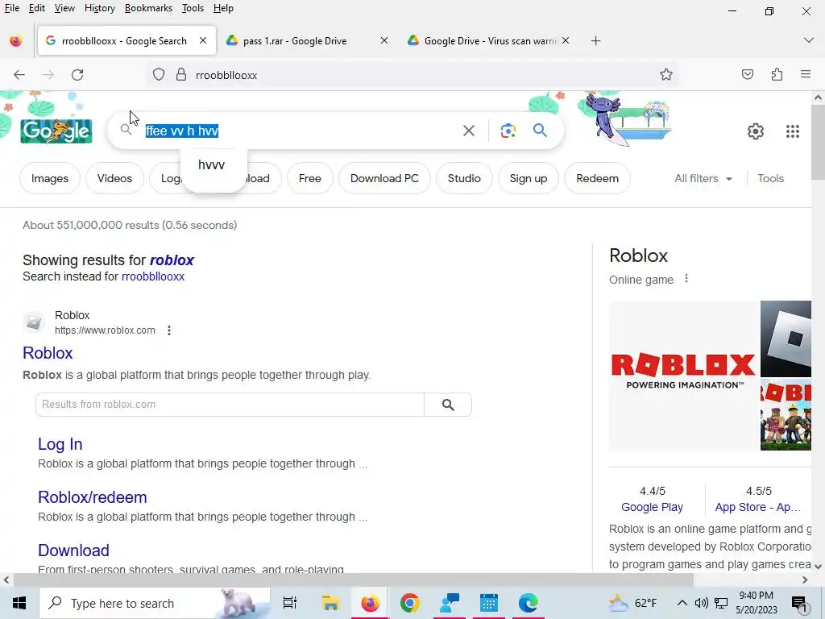
Task: Open the Google Play rating link
Action: [x=652, y=507]
